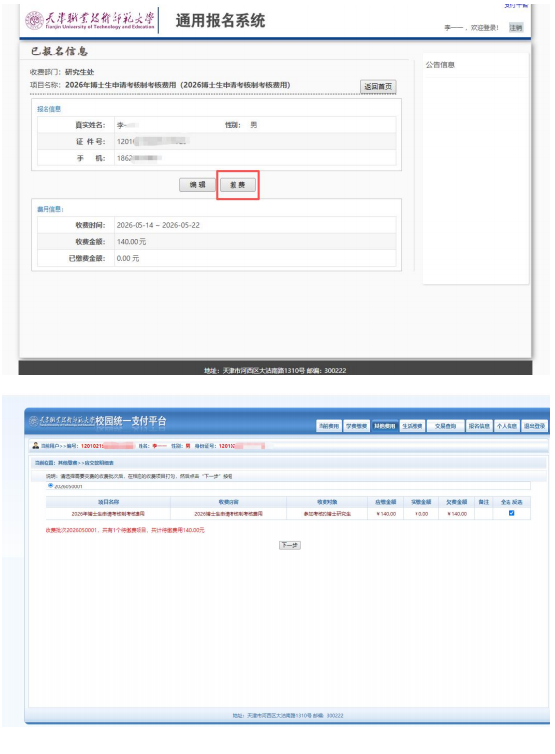Click the 编辑 button under the registration info
The width and height of the screenshot is (555, 754).
coord(197,185)
